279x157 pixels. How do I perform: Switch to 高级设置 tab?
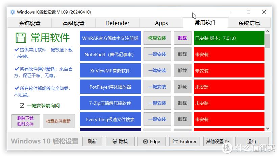(x=74, y=23)
